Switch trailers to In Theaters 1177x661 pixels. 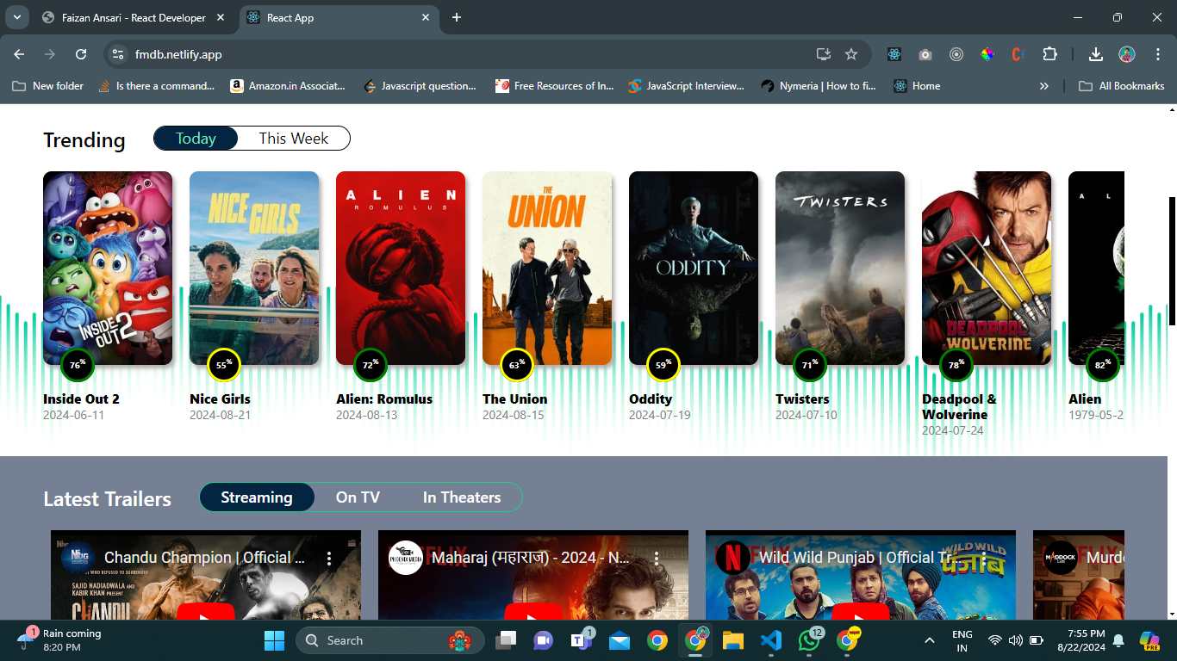coord(462,497)
